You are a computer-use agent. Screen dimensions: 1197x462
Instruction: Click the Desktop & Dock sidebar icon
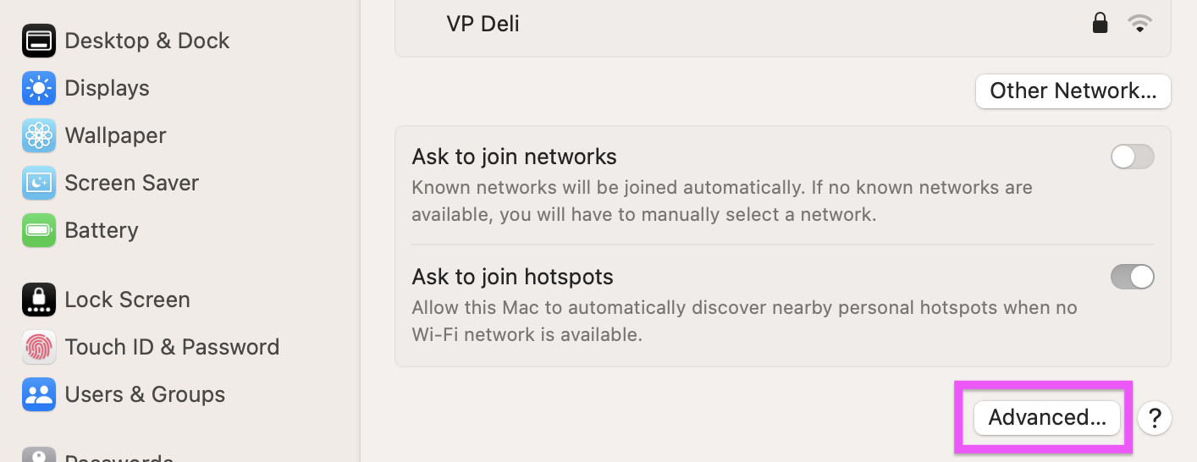coord(39,41)
